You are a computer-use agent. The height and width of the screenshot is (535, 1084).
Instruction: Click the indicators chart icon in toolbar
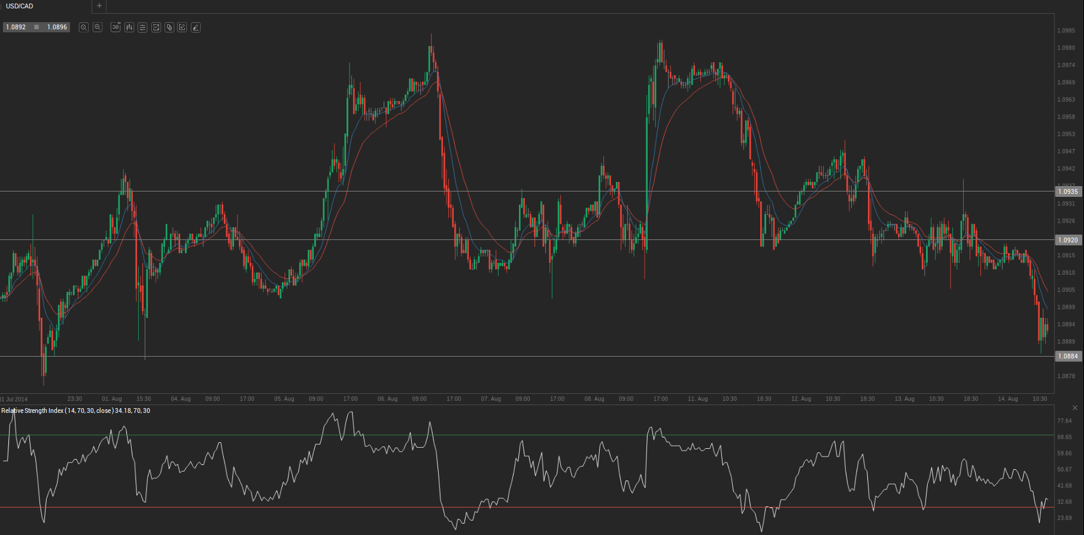pyautogui.click(x=156, y=28)
